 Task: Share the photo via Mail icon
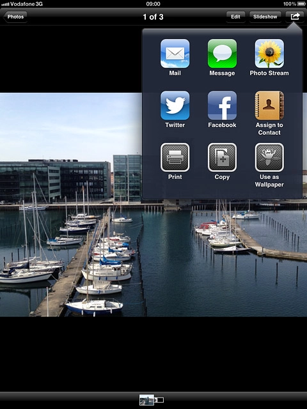click(175, 54)
